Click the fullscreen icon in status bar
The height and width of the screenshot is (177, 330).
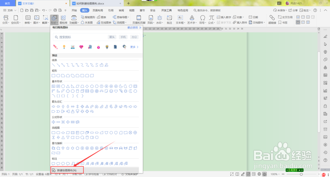232,174
